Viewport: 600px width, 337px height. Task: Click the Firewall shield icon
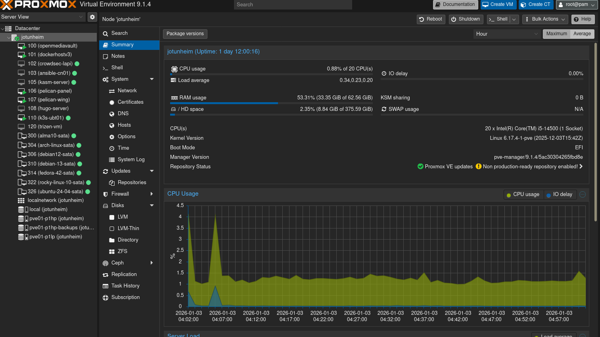tap(105, 194)
